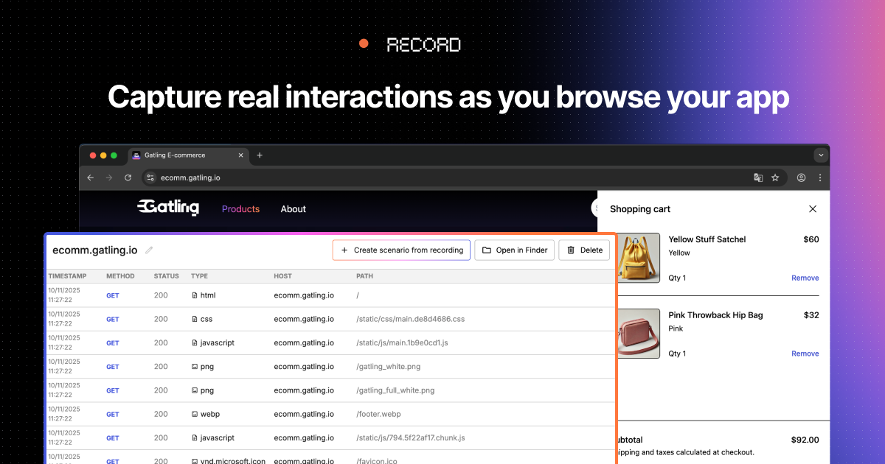The height and width of the screenshot is (464, 885).
Task: Click the ecomm.gatling.io address bar
Action: [190, 177]
